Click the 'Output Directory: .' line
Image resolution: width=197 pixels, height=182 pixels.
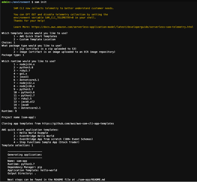coord(22,174)
